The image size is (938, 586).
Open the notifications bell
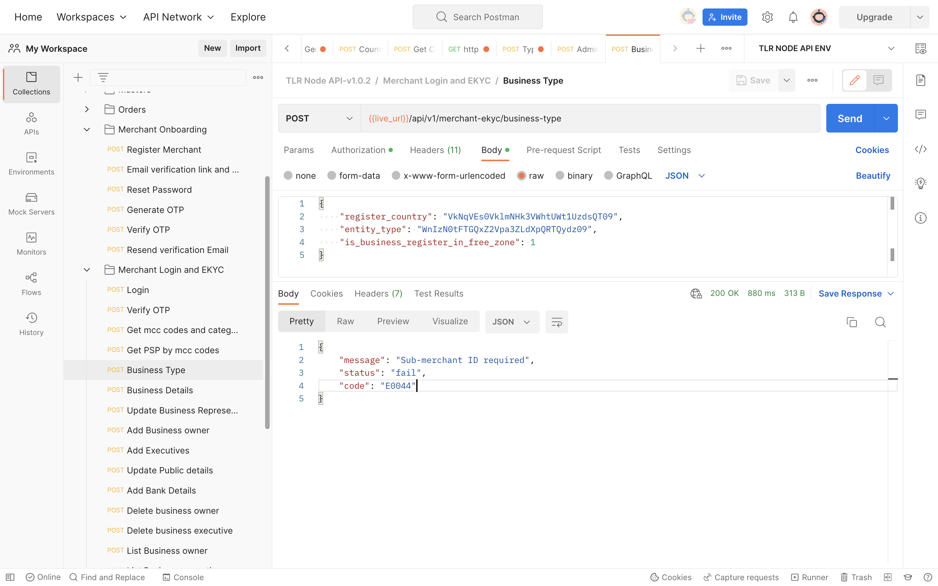click(793, 17)
